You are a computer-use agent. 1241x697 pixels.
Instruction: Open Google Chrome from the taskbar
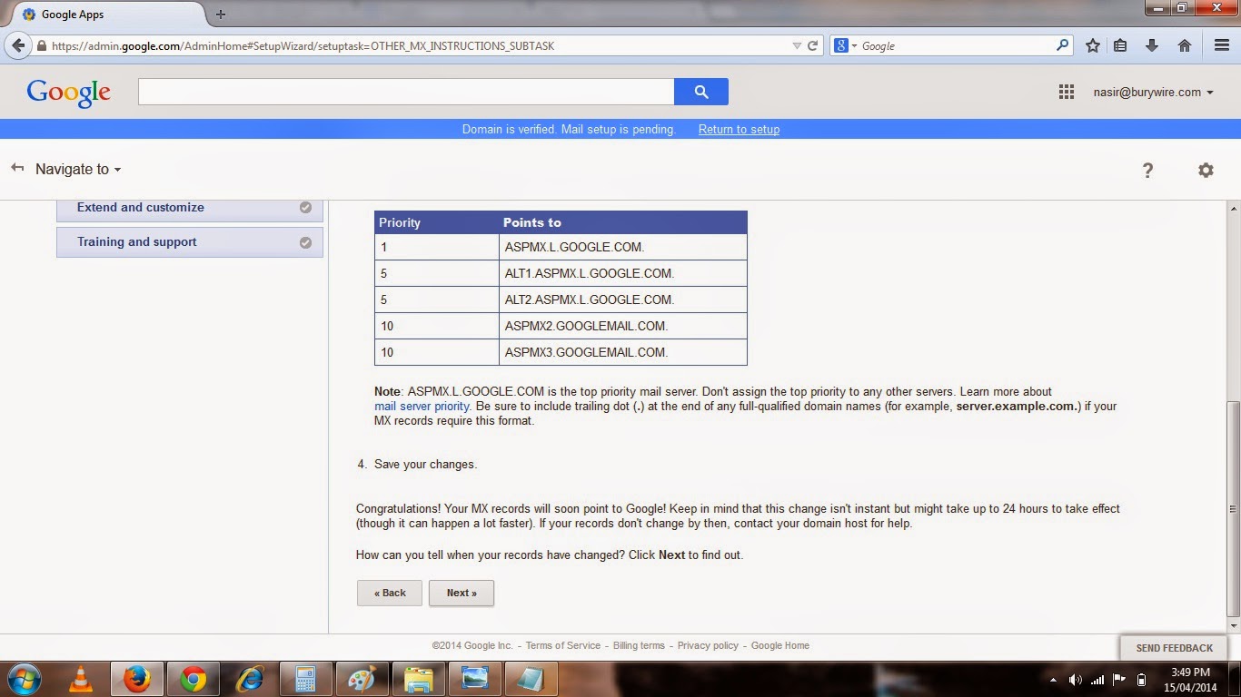(193, 679)
